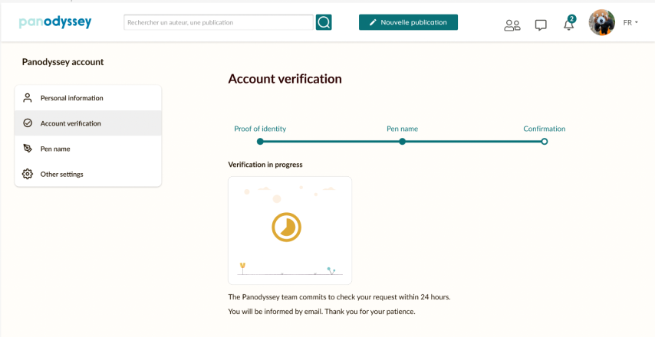Click the checkmark icon beside Account verification

[x=28, y=123]
